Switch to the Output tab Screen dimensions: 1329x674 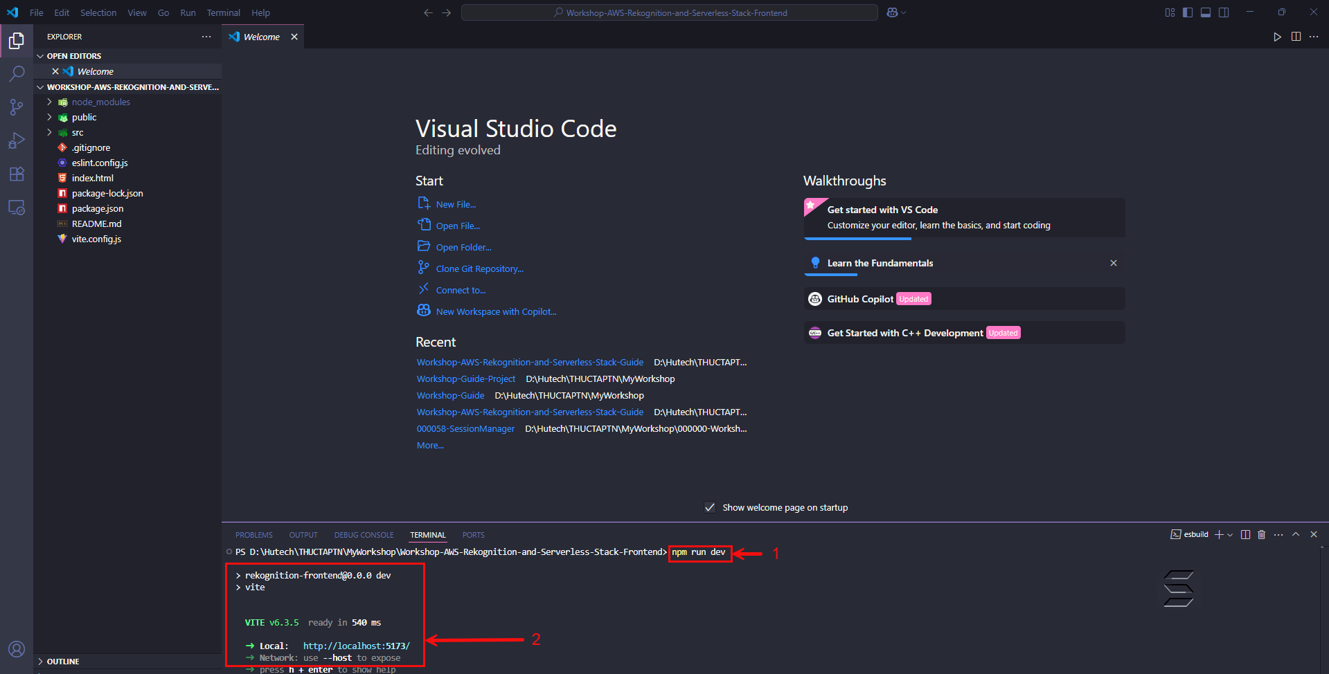coord(303,535)
